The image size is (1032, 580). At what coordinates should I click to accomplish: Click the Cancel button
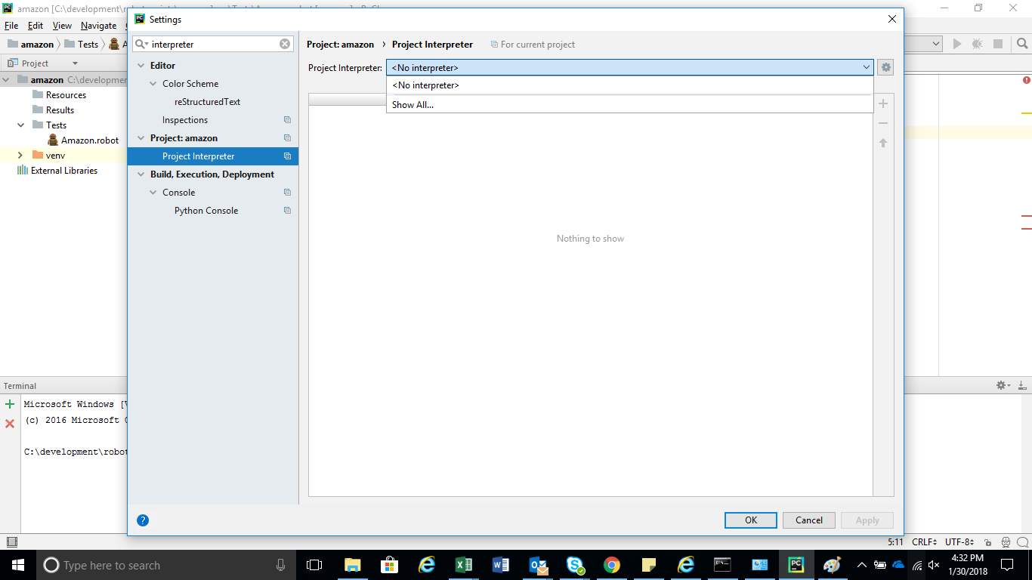coord(808,520)
